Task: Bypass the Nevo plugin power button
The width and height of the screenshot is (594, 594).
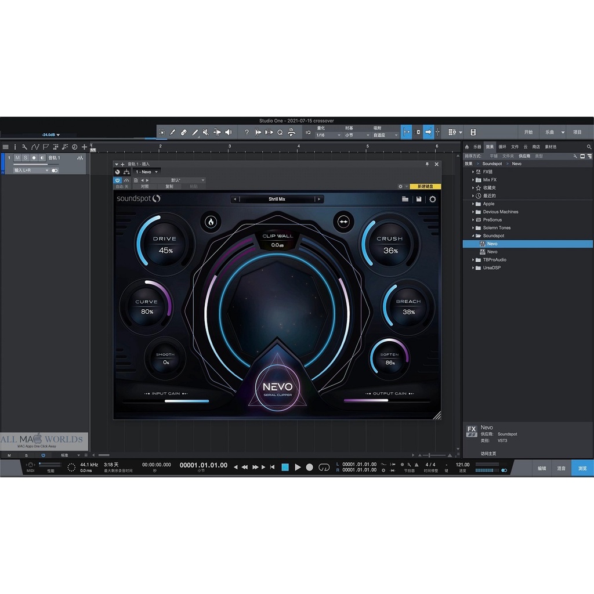Action: (x=118, y=180)
